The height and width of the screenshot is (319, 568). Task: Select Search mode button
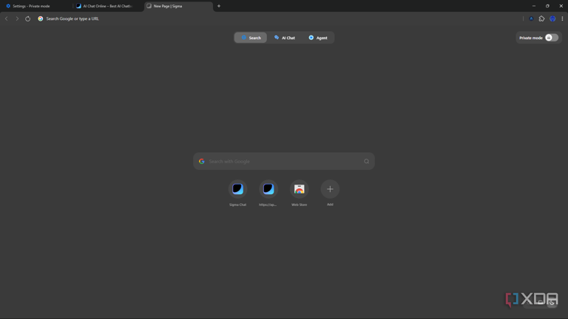(x=251, y=38)
